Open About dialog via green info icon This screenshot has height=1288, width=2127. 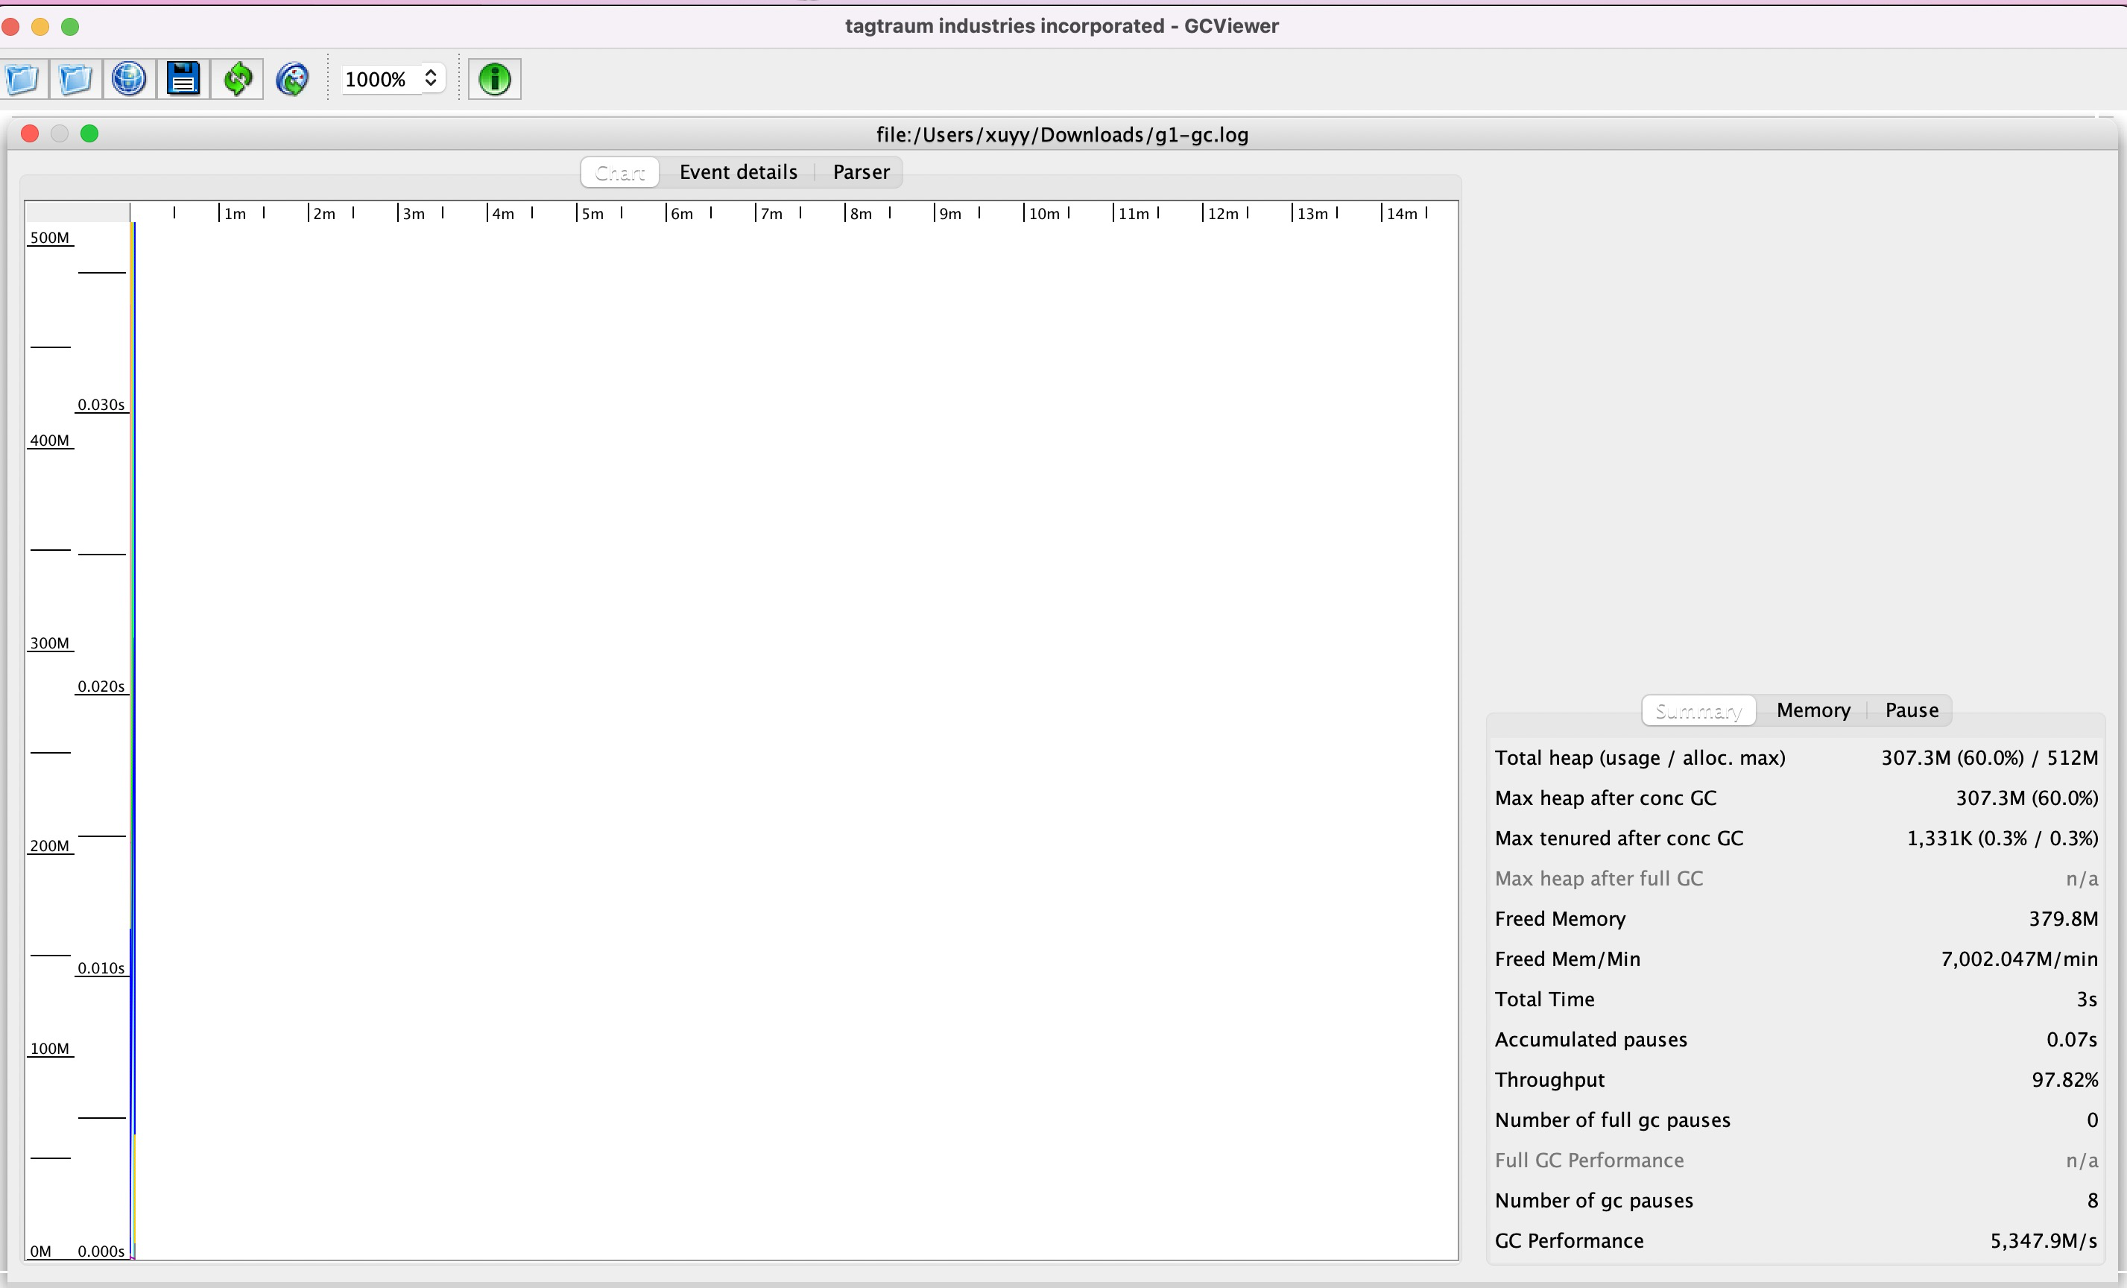495,80
